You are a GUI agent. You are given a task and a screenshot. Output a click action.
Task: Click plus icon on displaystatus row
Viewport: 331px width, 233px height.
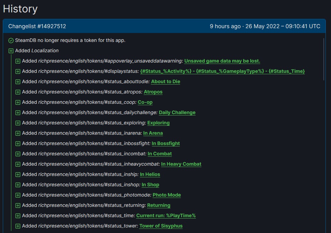18,71
